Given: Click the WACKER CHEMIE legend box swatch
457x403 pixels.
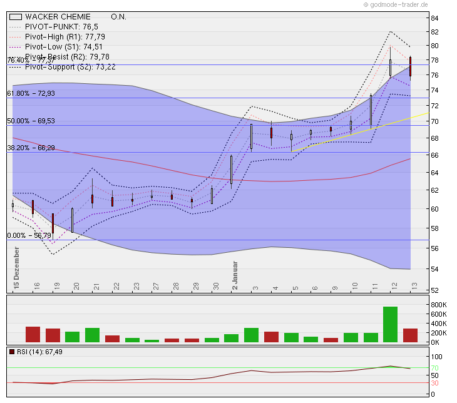Looking at the screenshot, I should click(x=16, y=17).
